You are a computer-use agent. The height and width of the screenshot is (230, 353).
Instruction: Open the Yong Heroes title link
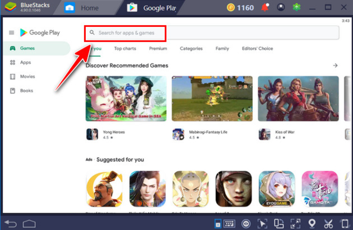[114, 132]
